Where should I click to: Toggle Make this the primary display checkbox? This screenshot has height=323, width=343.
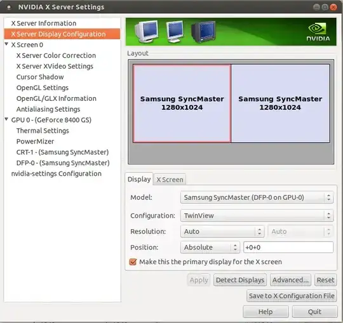pyautogui.click(x=133, y=262)
